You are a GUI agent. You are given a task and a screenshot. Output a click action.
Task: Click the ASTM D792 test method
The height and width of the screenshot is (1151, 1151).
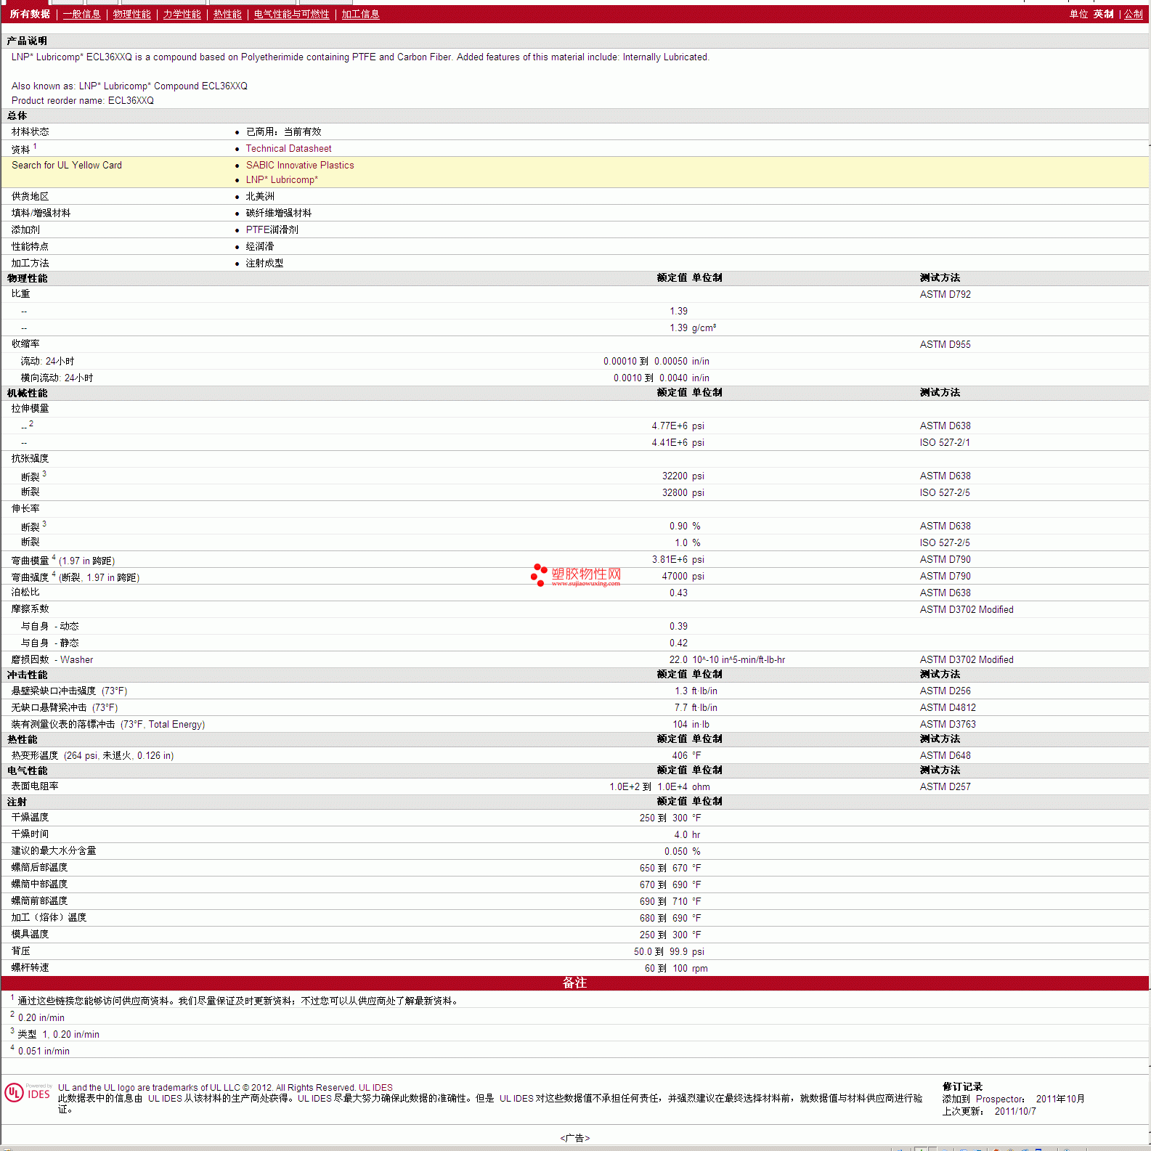(x=945, y=295)
